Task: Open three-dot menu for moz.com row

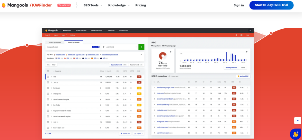Action: tap(248, 93)
